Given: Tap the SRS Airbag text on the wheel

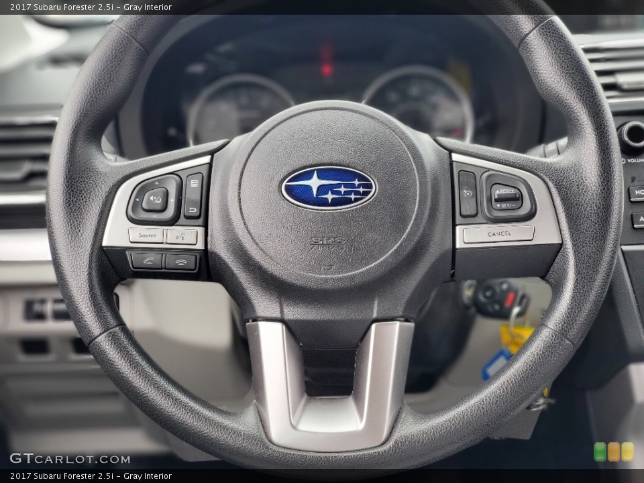Looking at the screenshot, I should point(327,244).
